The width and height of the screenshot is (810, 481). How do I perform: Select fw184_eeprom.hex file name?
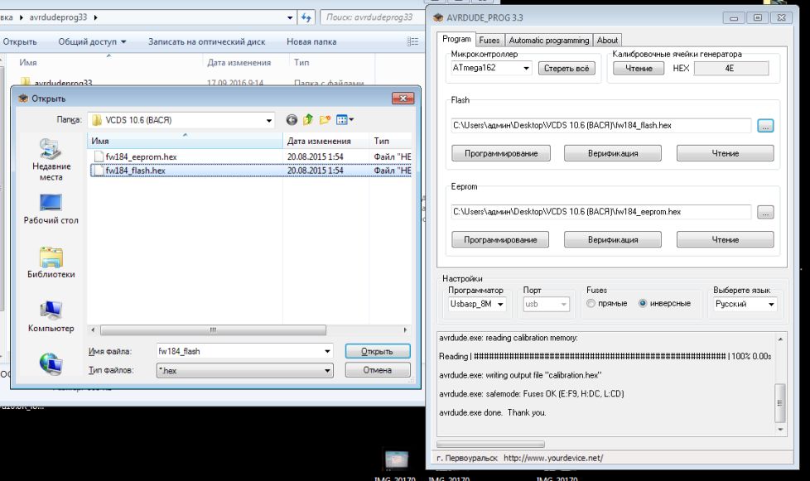141,156
